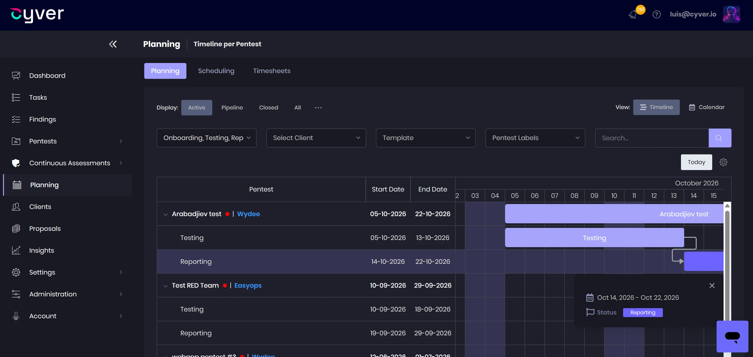The height and width of the screenshot is (357, 753).
Task: Open the notifications bell icon
Action: pyautogui.click(x=633, y=15)
